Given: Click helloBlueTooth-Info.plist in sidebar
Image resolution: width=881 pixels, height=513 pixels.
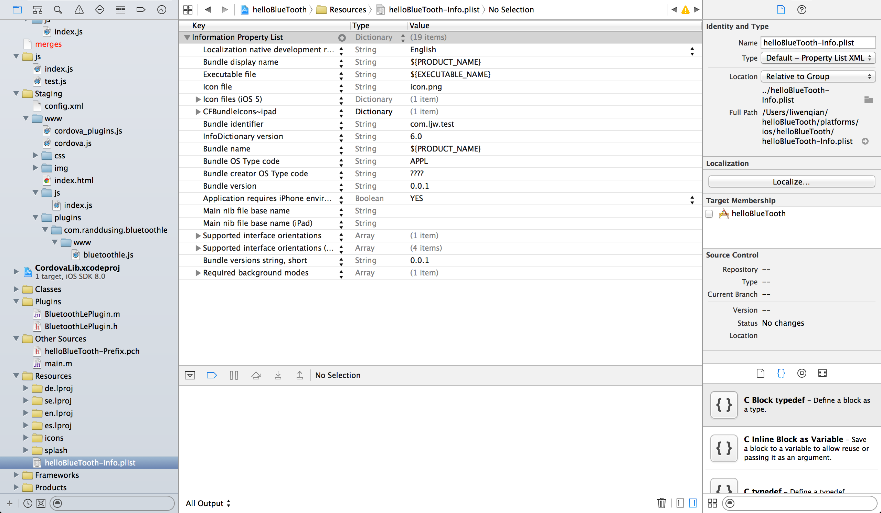Looking at the screenshot, I should (x=90, y=462).
